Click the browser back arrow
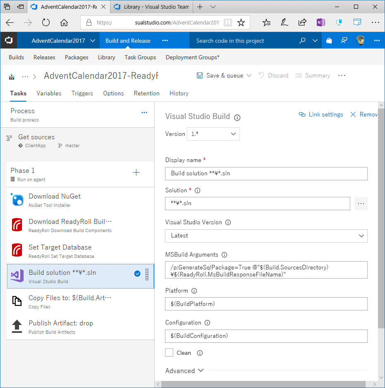 coord(10,23)
